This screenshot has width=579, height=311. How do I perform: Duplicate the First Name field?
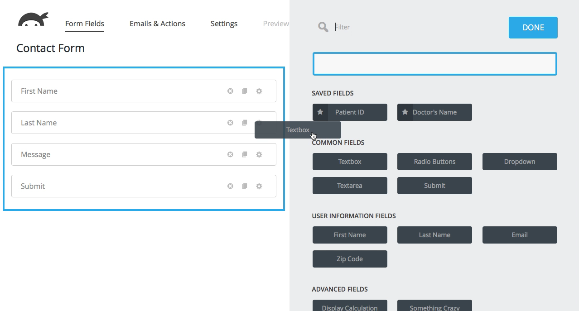tap(245, 91)
